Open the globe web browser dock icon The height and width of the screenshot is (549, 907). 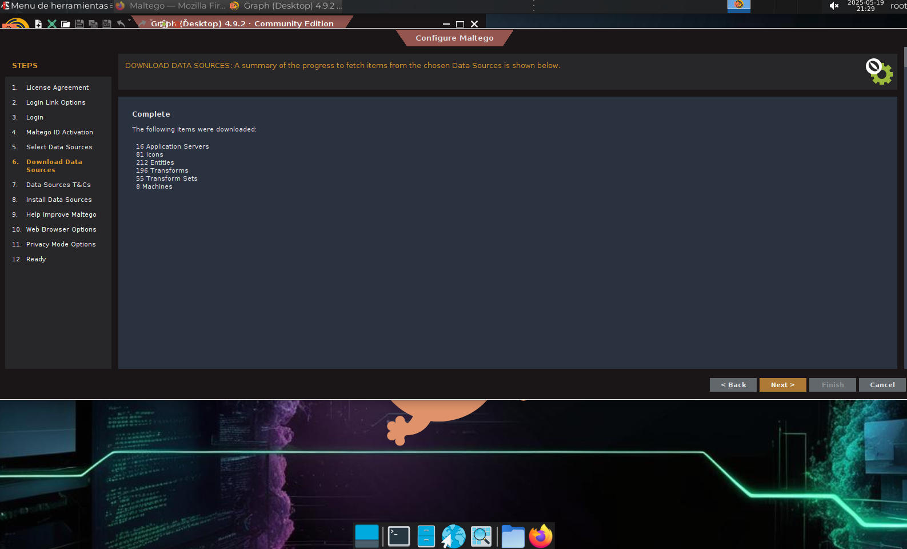coord(453,536)
